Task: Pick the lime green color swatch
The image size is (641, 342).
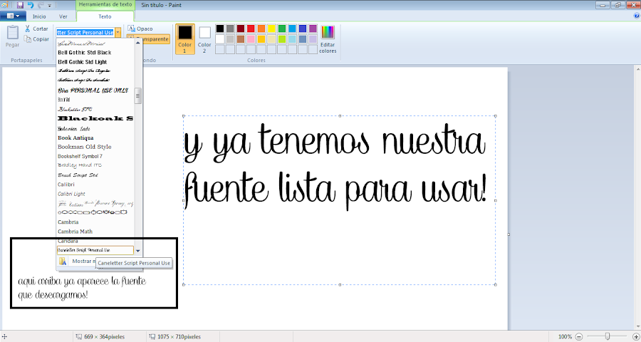Action: pos(281,39)
